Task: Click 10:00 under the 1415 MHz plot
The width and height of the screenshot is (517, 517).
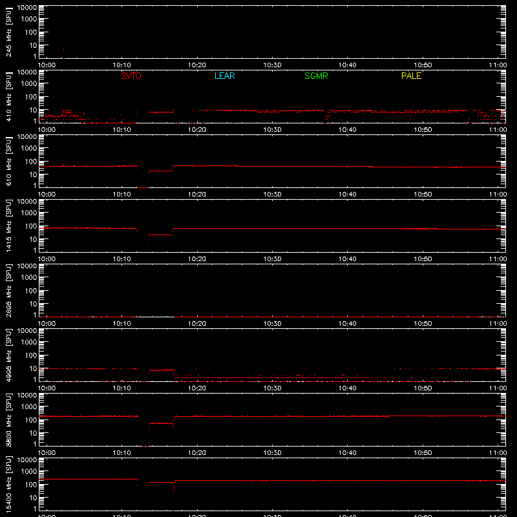Action: (x=47, y=259)
